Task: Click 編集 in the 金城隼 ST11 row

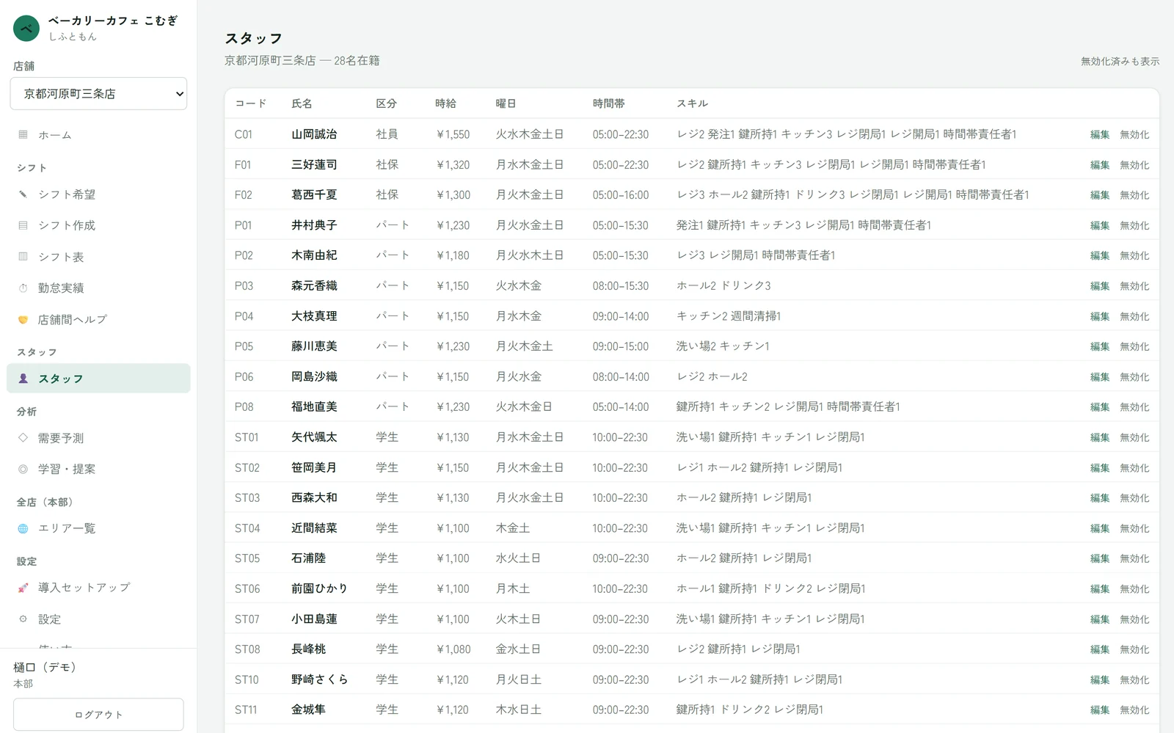Action: click(1099, 710)
